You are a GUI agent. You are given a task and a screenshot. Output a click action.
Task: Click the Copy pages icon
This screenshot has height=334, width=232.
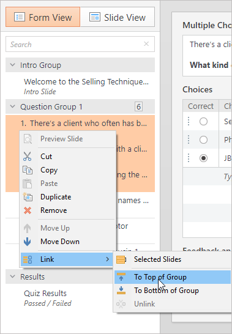tap(28, 170)
